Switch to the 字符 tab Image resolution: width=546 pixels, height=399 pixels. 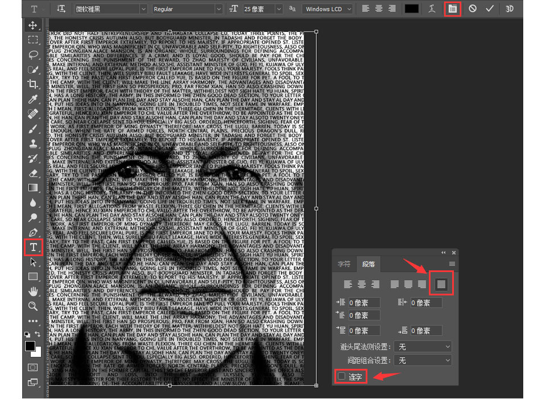(x=344, y=264)
